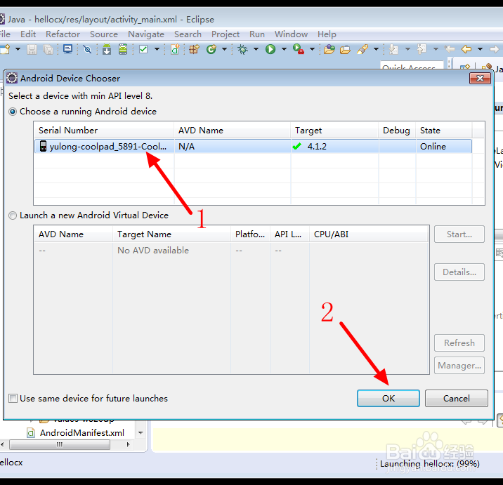Click the New Java Package icon
The image size is (503, 485).
coord(194,49)
